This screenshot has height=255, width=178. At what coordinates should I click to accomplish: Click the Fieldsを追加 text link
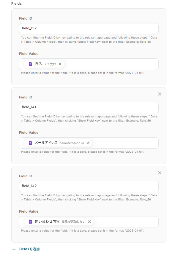[x=29, y=249]
